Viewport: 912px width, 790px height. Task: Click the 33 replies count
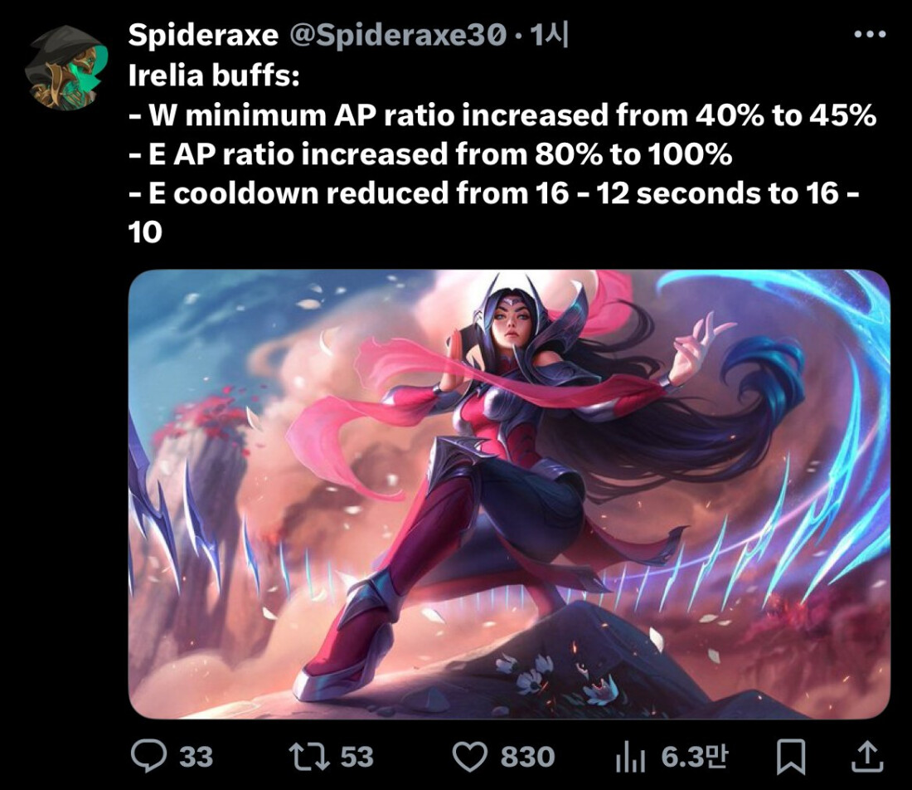[196, 757]
